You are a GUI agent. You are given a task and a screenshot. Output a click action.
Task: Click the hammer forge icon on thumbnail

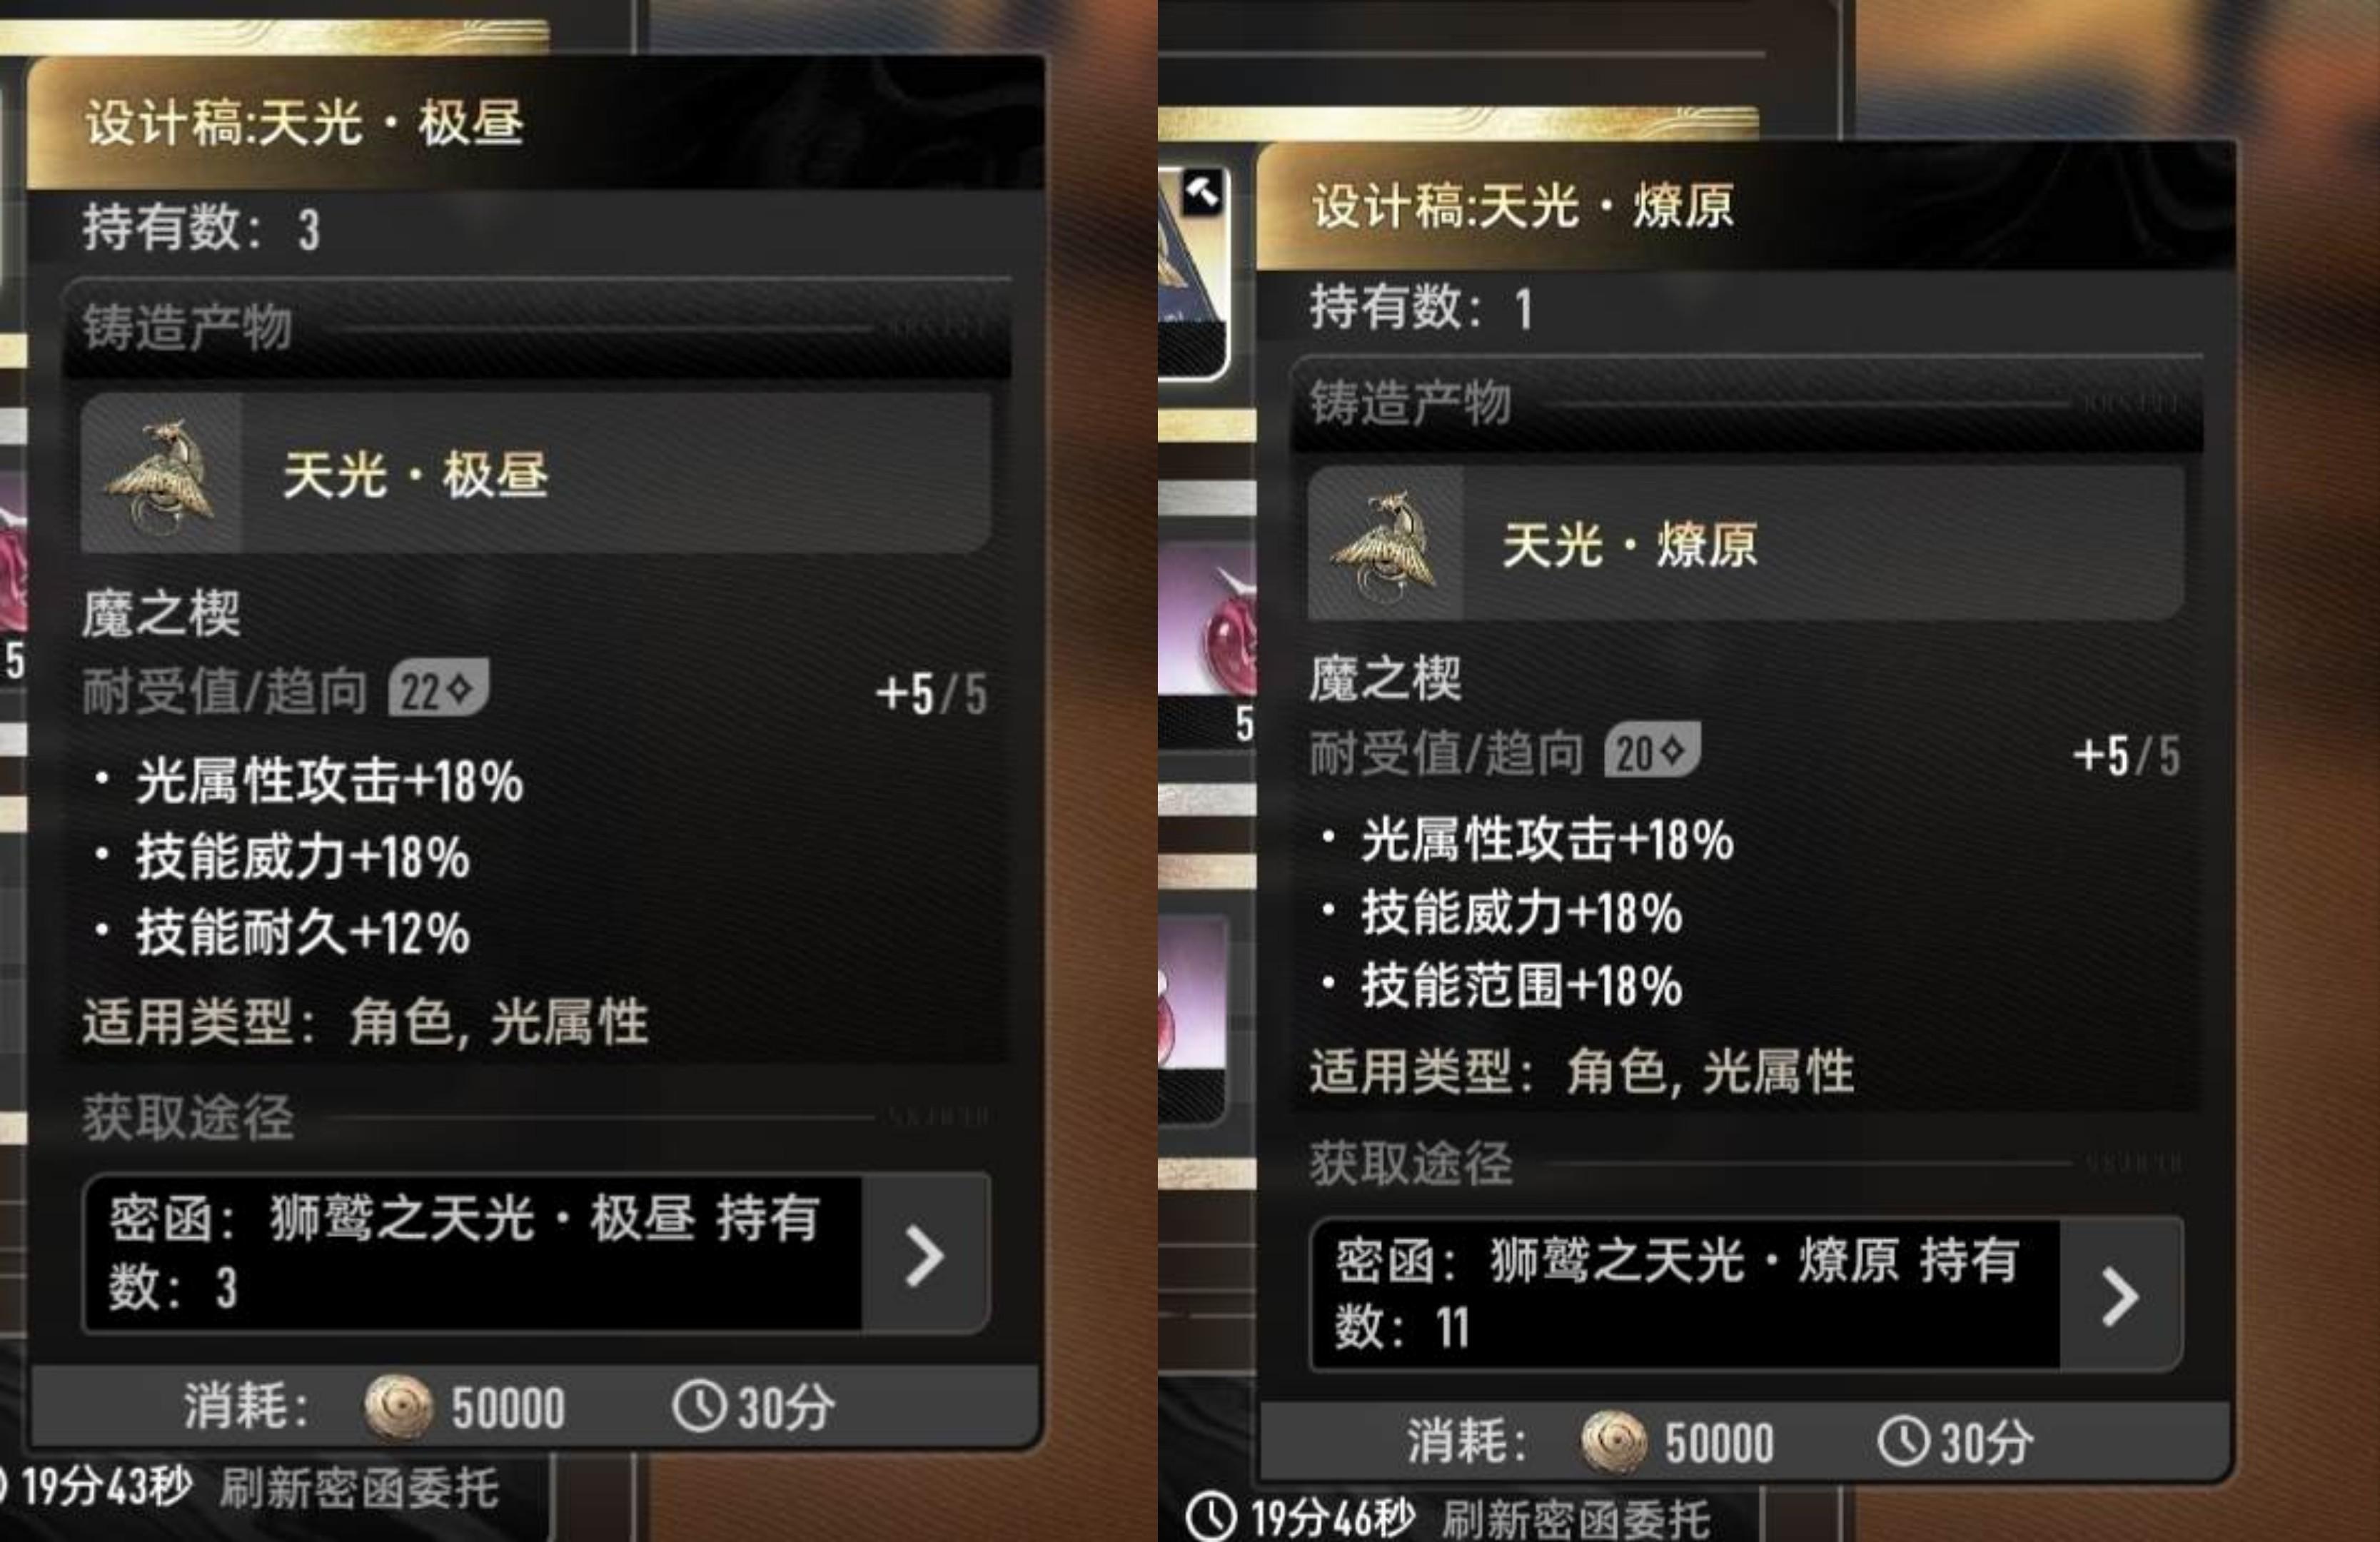tap(1201, 192)
